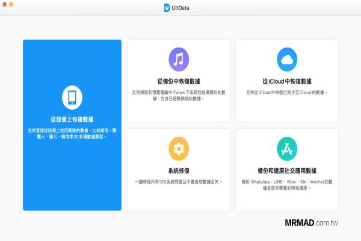
Task: Open 備份和還原社交應用數據 option
Action: click(287, 171)
